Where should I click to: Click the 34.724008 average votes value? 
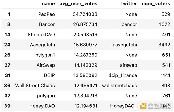(x=85, y=14)
